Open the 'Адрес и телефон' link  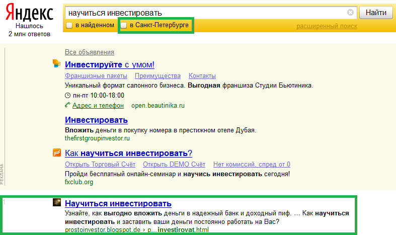(x=98, y=105)
